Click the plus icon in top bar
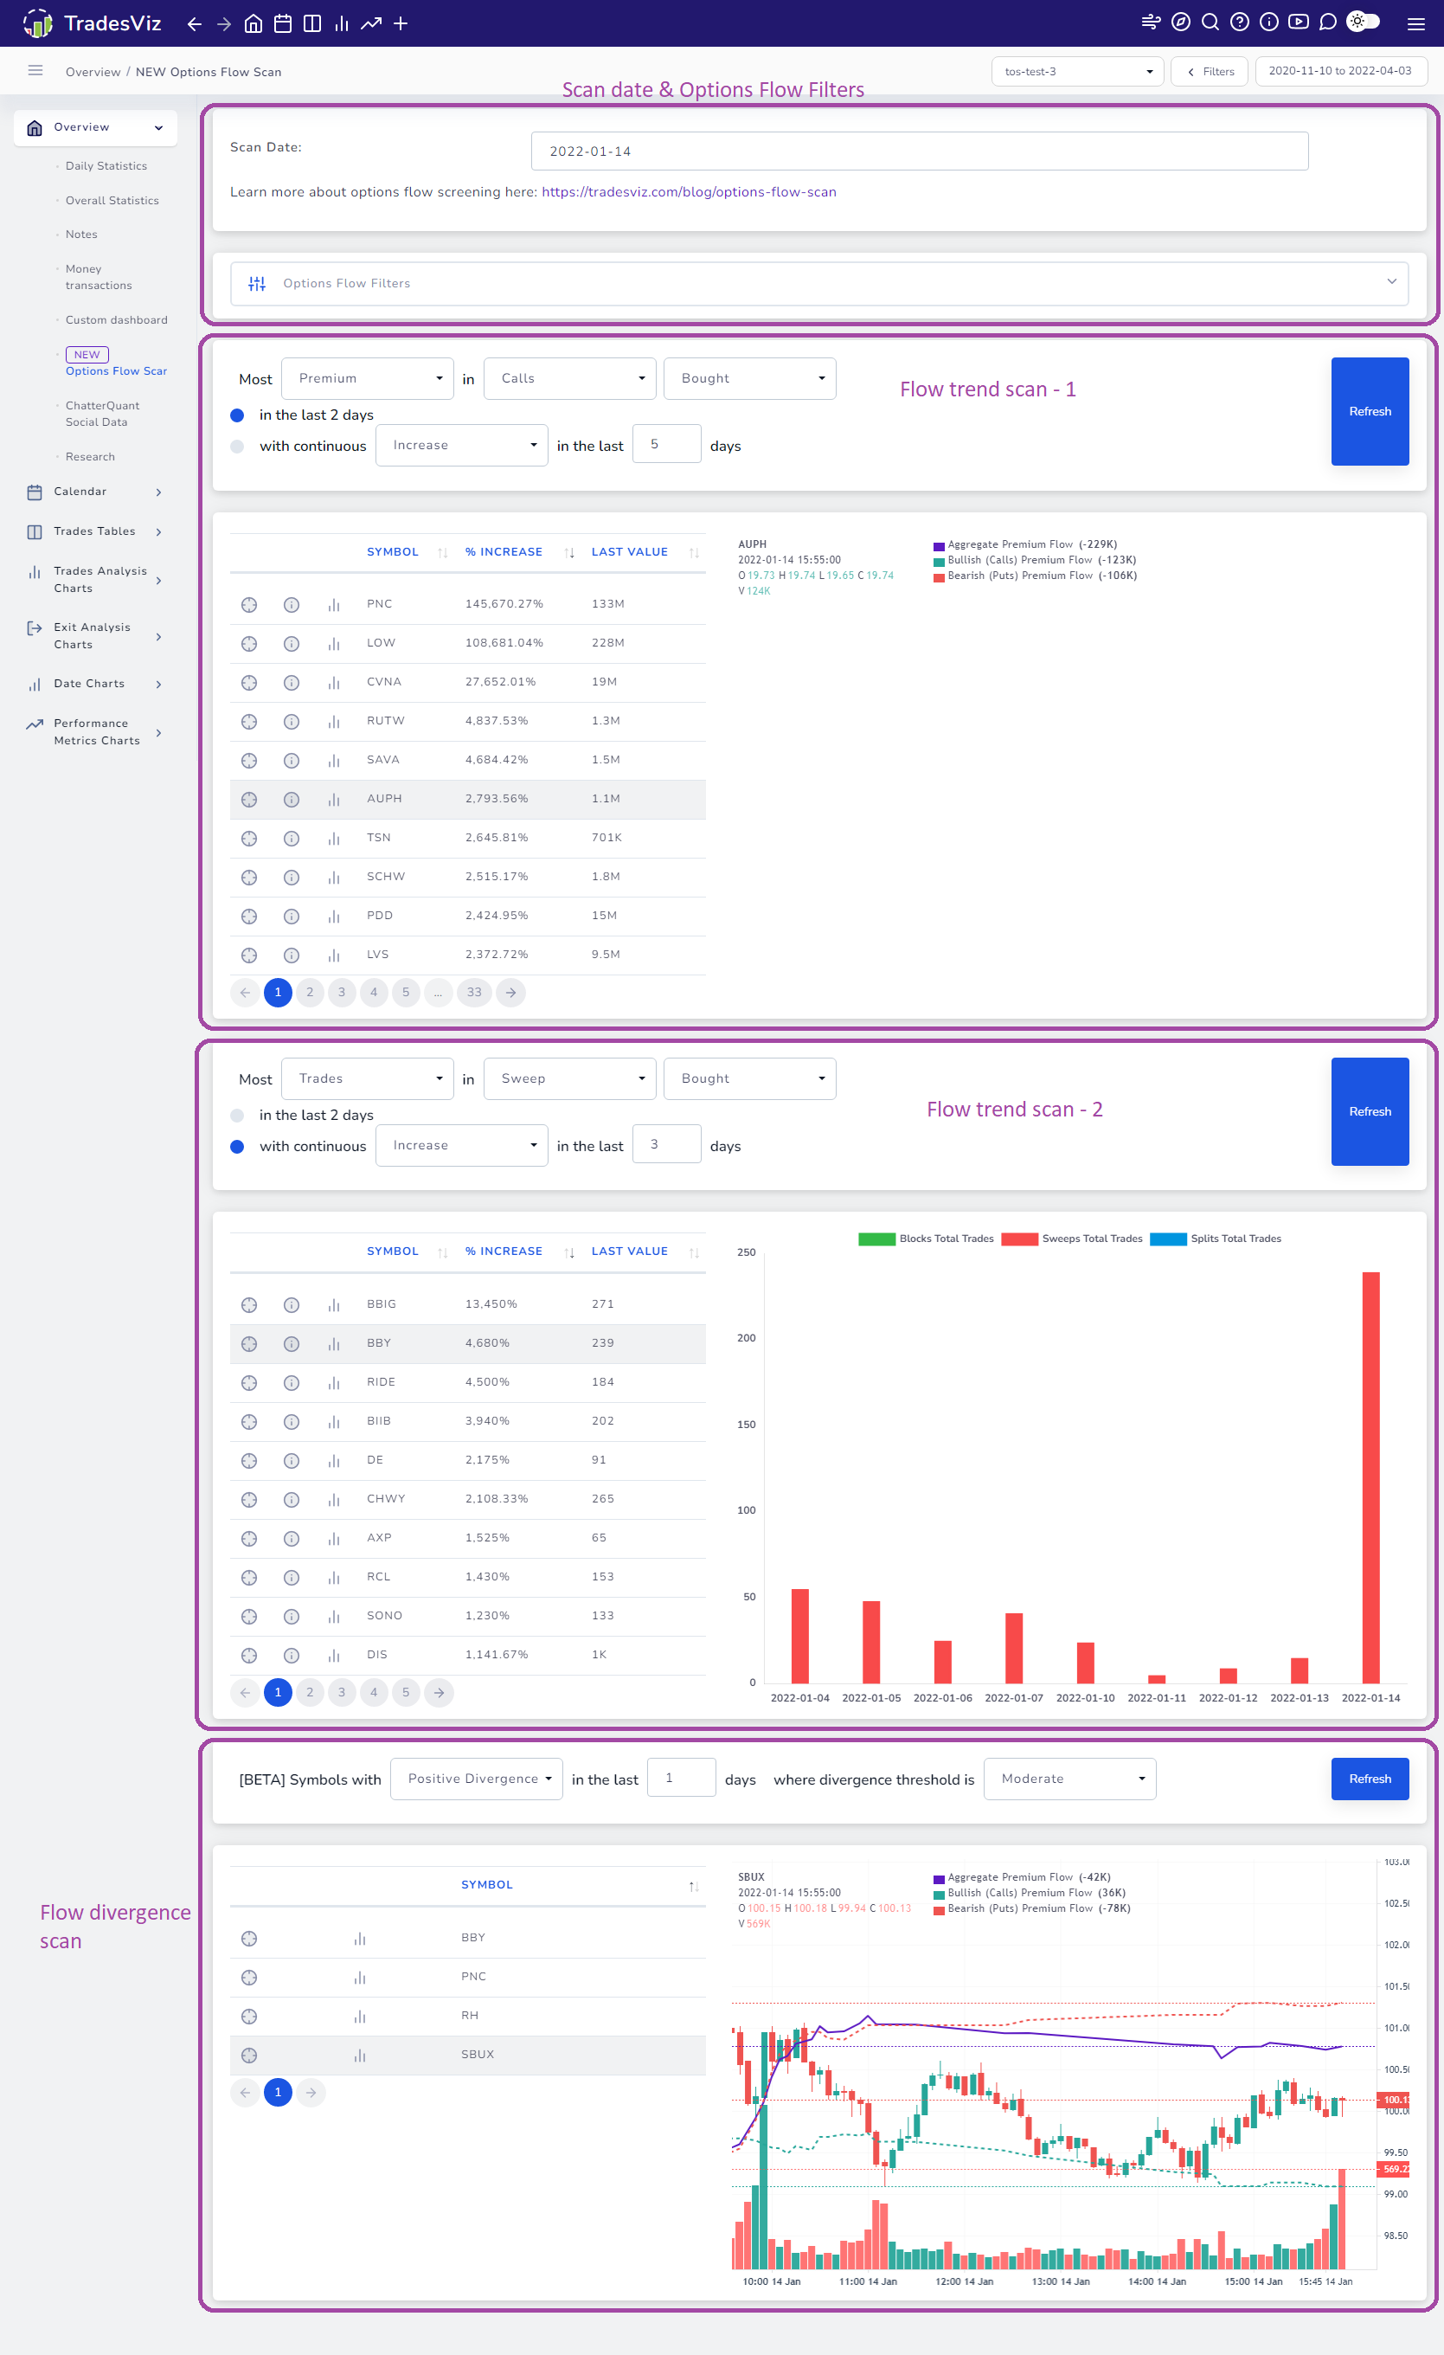Image resolution: width=1444 pixels, height=2355 pixels. [401, 24]
